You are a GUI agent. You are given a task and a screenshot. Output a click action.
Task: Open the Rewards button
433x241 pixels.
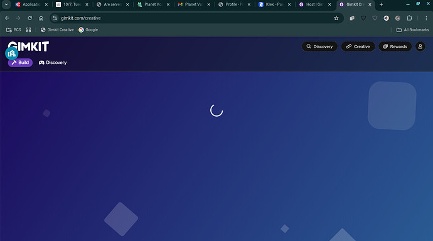pyautogui.click(x=395, y=46)
